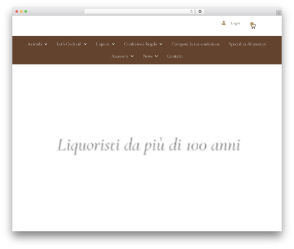
Task: Expand the Accessori dropdown chevron
Action: (132, 57)
